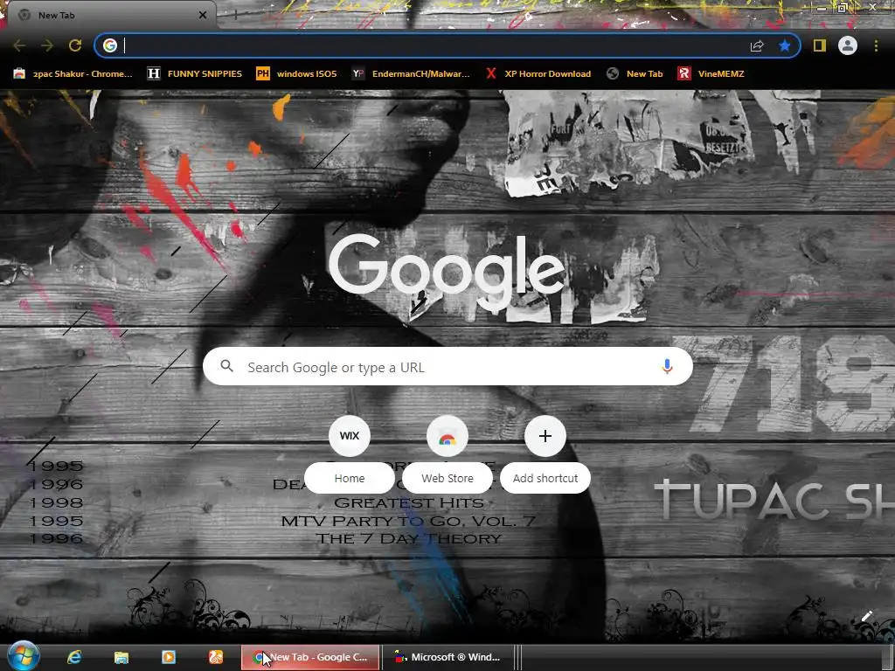Open the profile avatar menu
This screenshot has height=671, width=895.
(x=848, y=45)
